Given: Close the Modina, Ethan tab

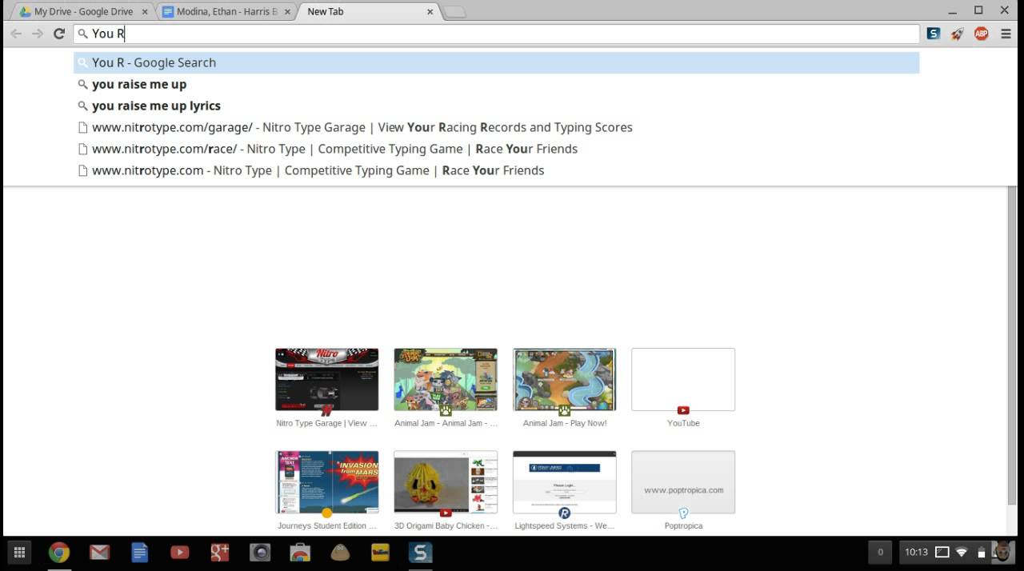Looking at the screenshot, I should 287,12.
